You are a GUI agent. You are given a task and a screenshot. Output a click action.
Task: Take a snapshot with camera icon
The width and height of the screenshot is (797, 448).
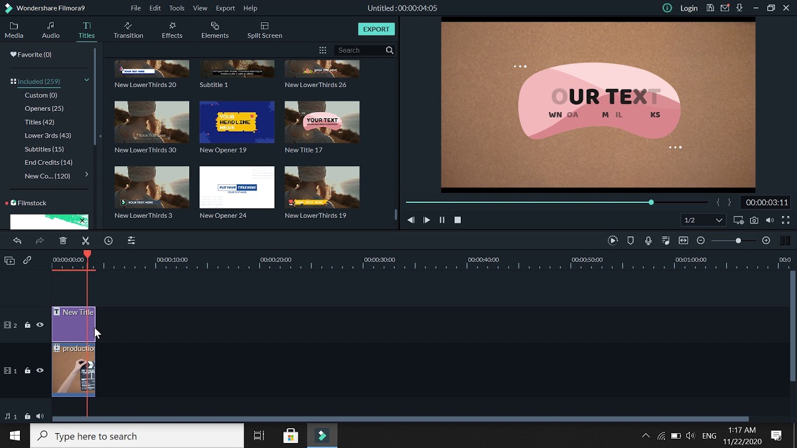click(754, 220)
